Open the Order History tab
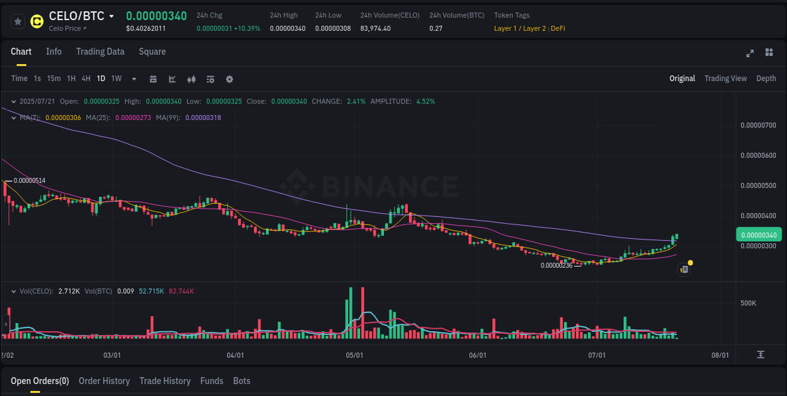 pos(104,381)
